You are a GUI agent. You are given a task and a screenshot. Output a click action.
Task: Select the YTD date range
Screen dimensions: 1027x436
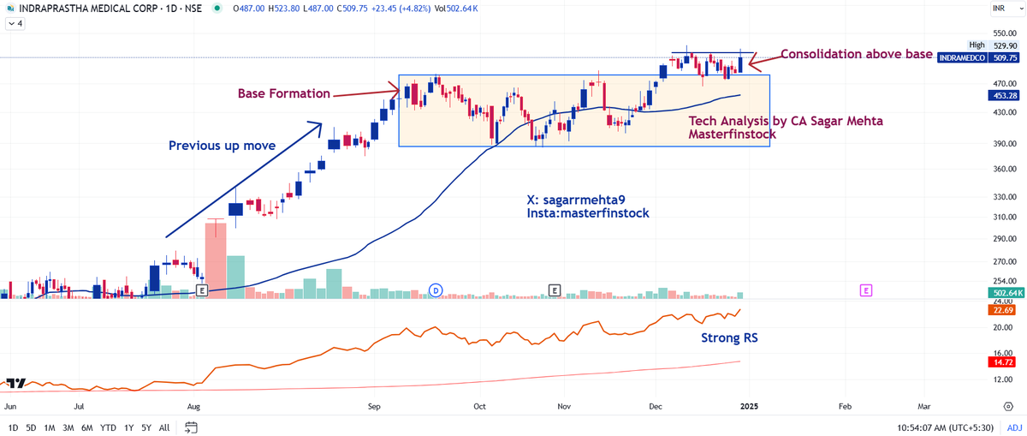click(108, 427)
